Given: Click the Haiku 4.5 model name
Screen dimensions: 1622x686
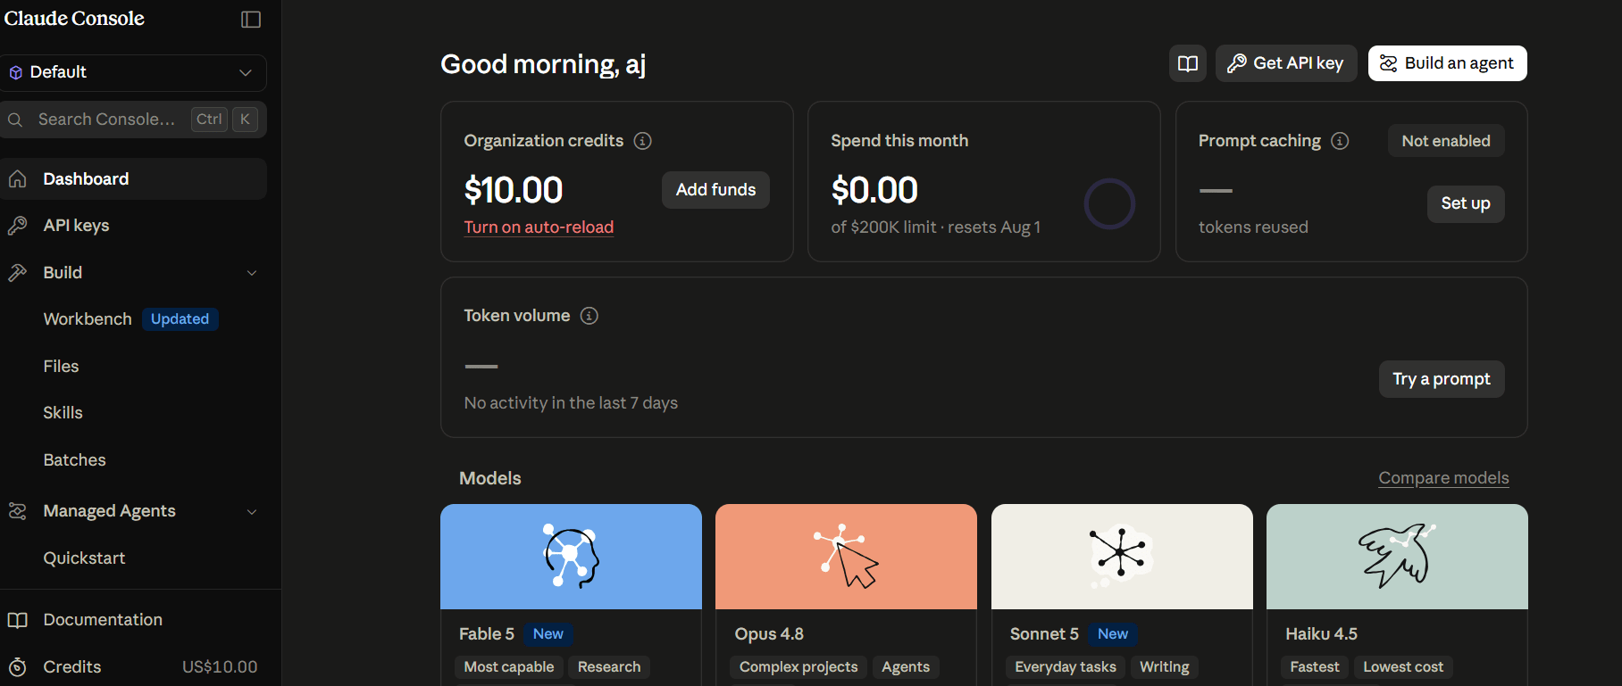Looking at the screenshot, I should pos(1321,634).
